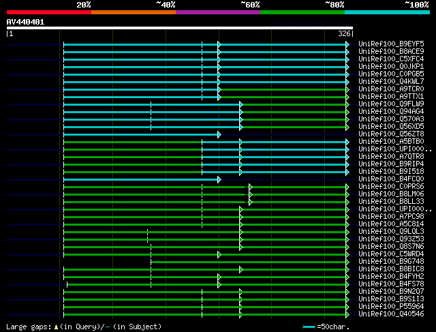The image size is (436, 332).
Task: Click the orange ~40% identity legend segment
Action: click(x=134, y=12)
